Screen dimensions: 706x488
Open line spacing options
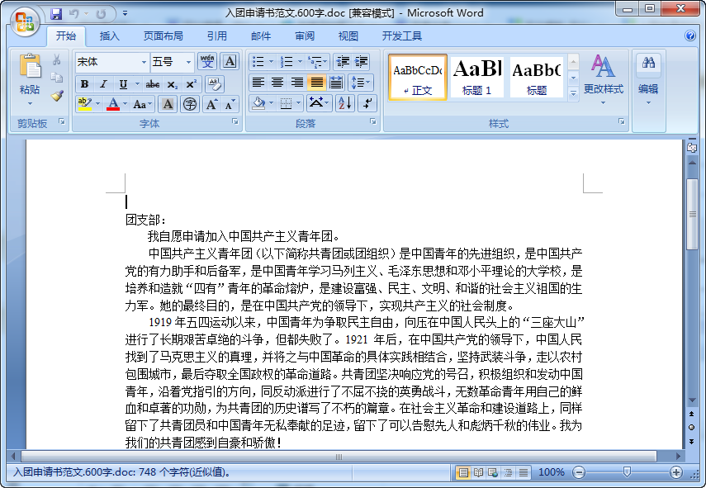coord(361,83)
